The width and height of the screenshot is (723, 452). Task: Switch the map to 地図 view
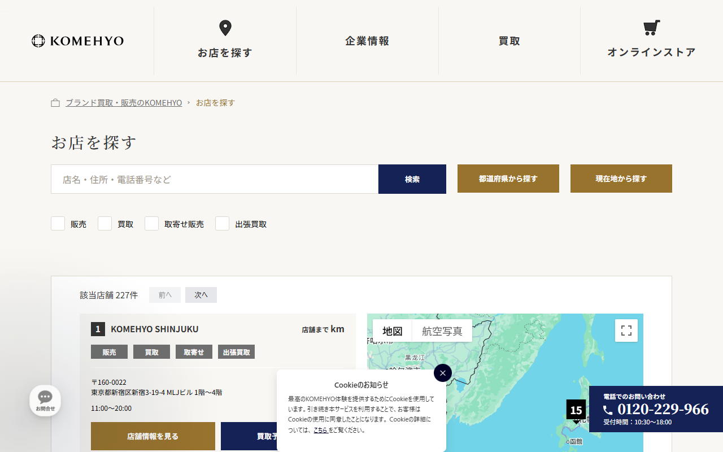click(393, 331)
